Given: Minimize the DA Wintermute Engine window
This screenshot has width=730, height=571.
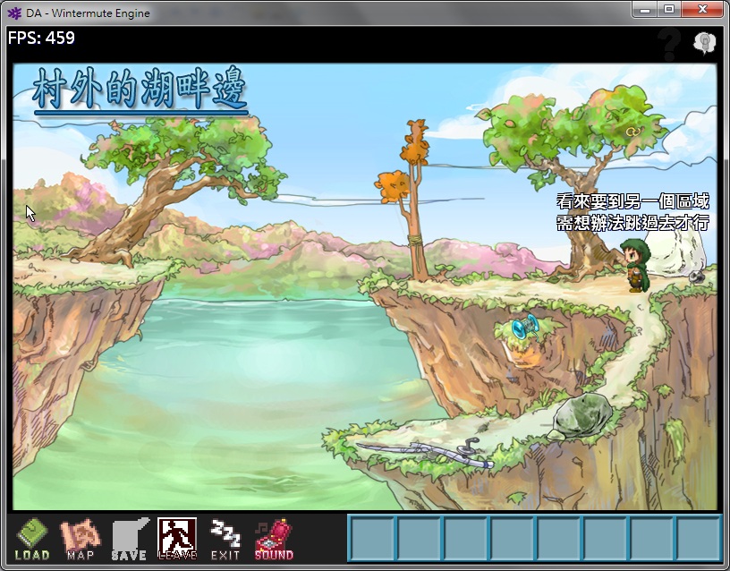Looking at the screenshot, I should (x=645, y=9).
